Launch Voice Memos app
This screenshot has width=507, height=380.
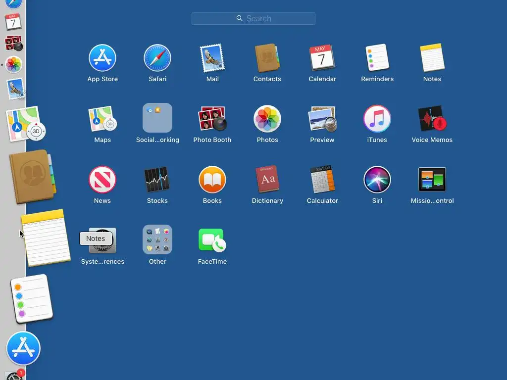pyautogui.click(x=432, y=119)
